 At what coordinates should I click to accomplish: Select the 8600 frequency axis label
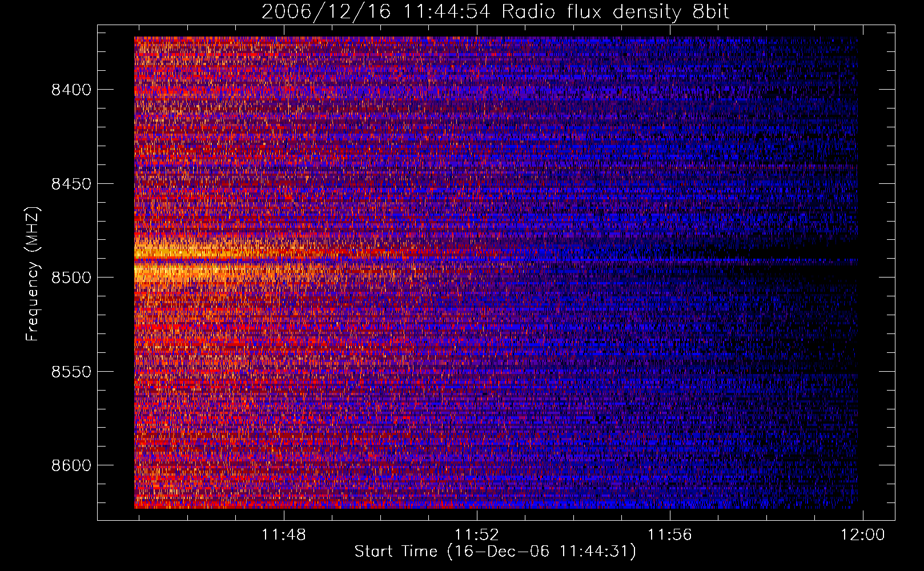[71, 465]
